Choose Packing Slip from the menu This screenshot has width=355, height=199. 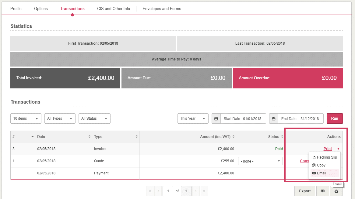(327, 157)
